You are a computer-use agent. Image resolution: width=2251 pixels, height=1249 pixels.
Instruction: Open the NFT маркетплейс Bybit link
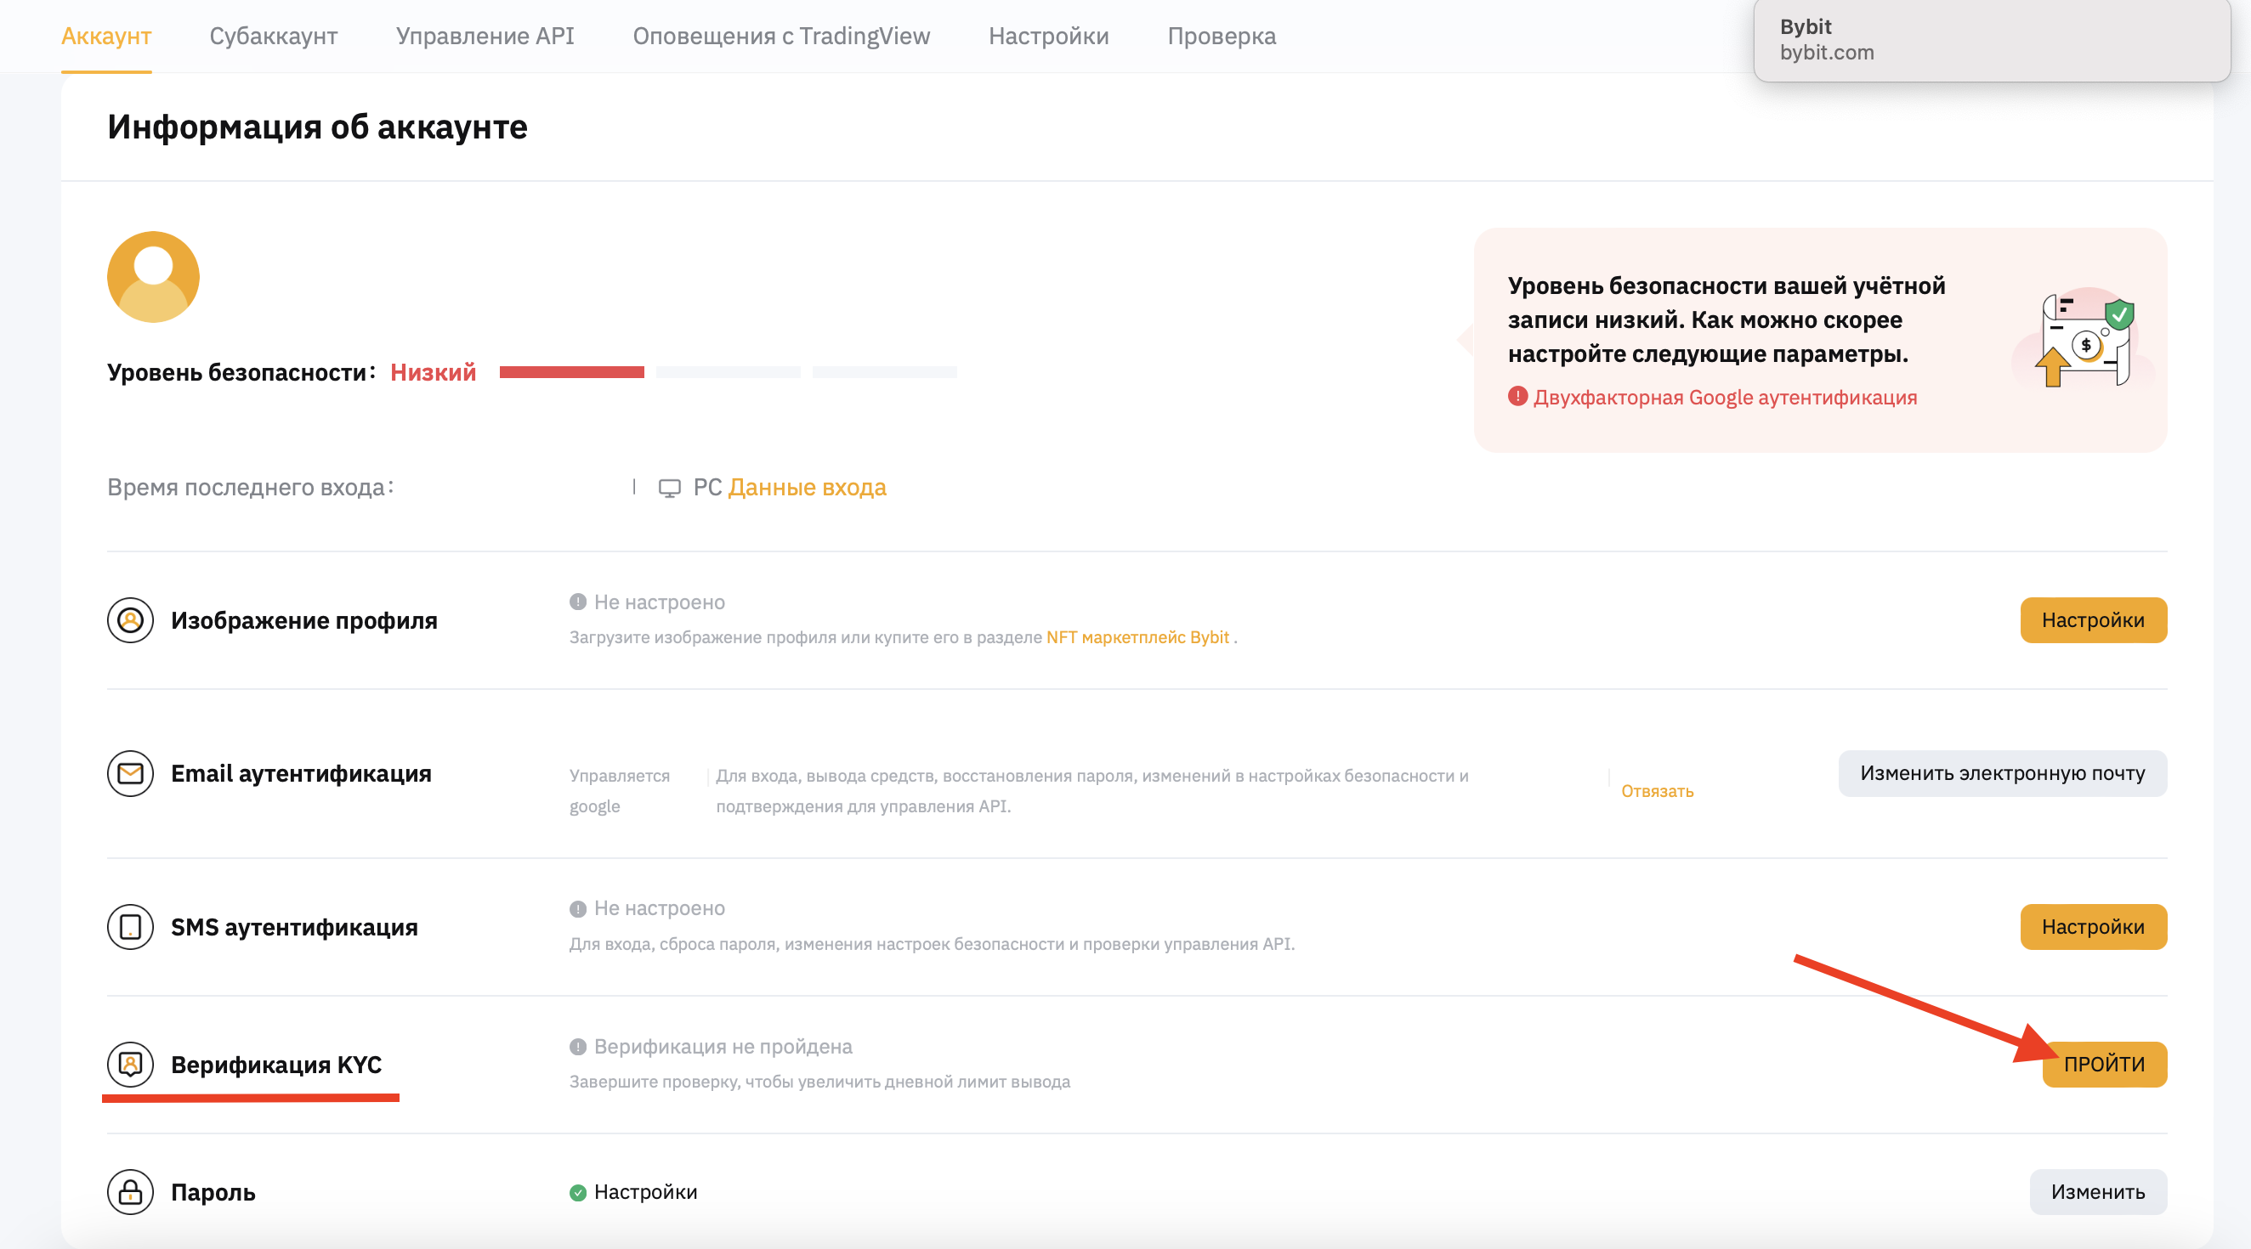tap(1137, 637)
